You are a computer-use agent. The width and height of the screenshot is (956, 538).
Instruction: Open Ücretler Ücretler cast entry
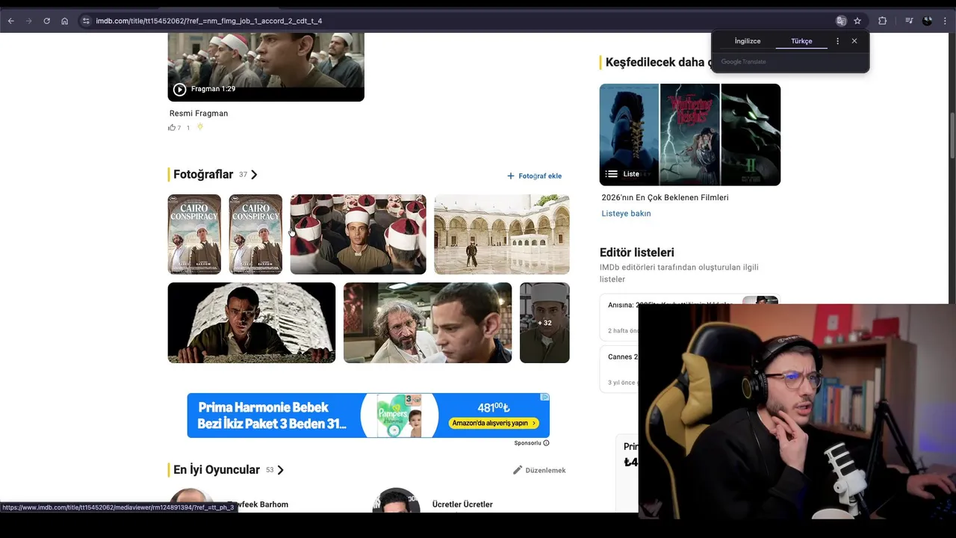tap(462, 504)
